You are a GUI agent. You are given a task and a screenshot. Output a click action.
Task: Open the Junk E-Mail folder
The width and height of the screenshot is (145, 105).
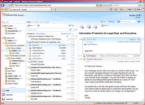(13, 76)
